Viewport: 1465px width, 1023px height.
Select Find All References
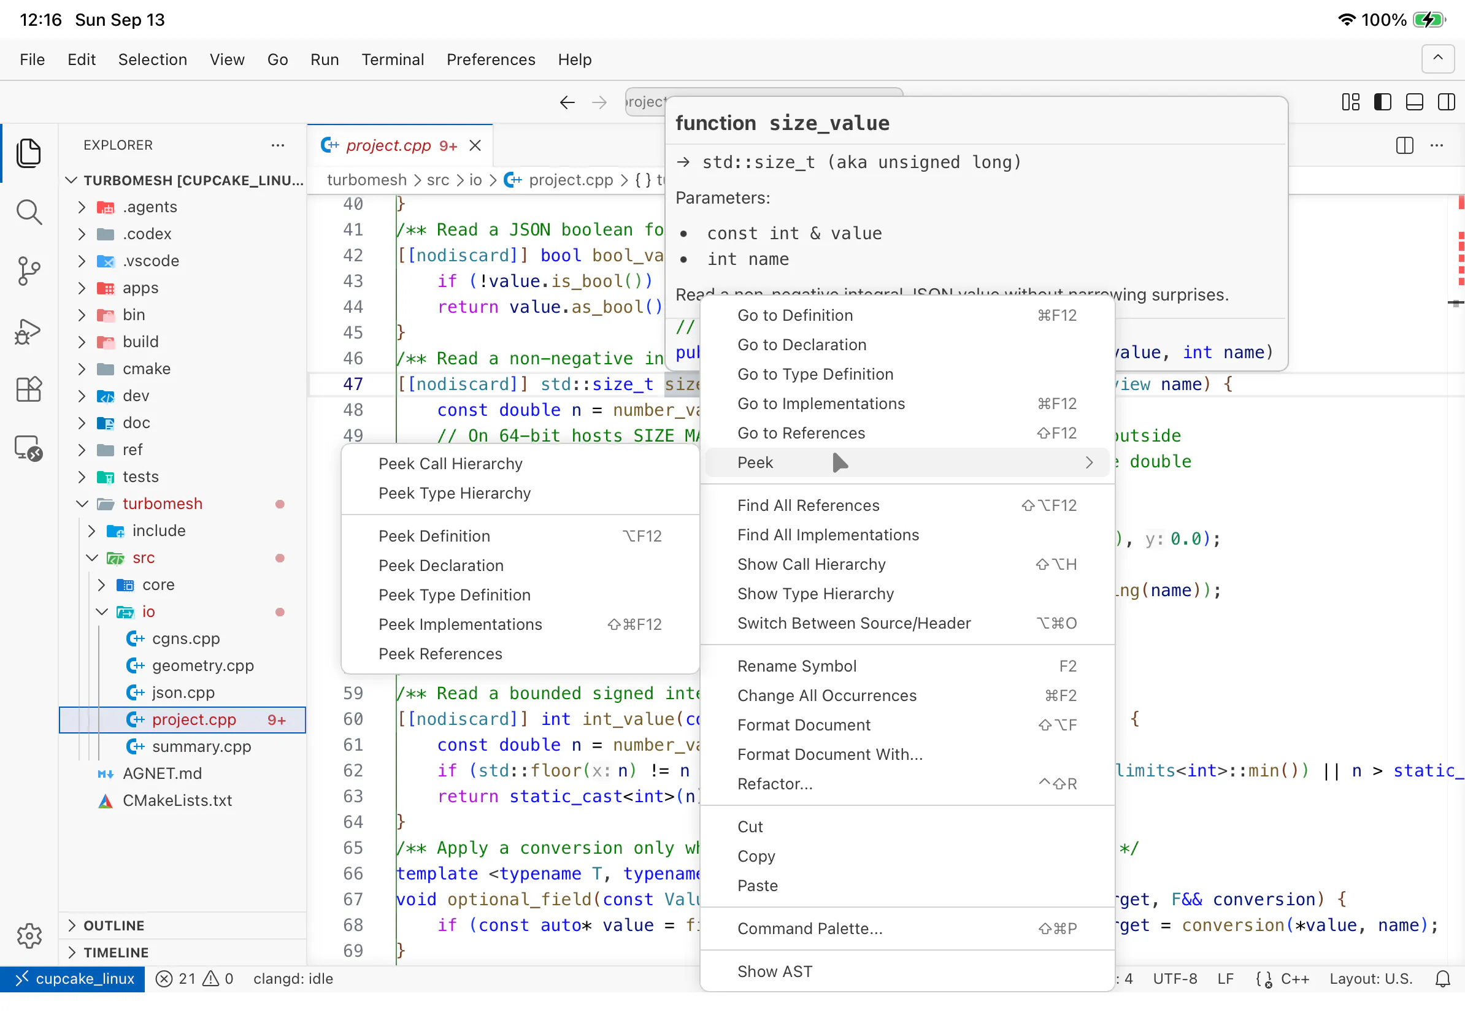[x=907, y=506]
